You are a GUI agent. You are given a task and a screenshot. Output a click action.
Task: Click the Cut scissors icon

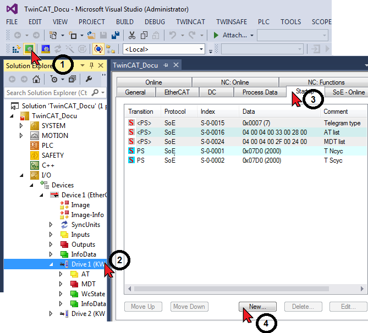(x=132, y=35)
